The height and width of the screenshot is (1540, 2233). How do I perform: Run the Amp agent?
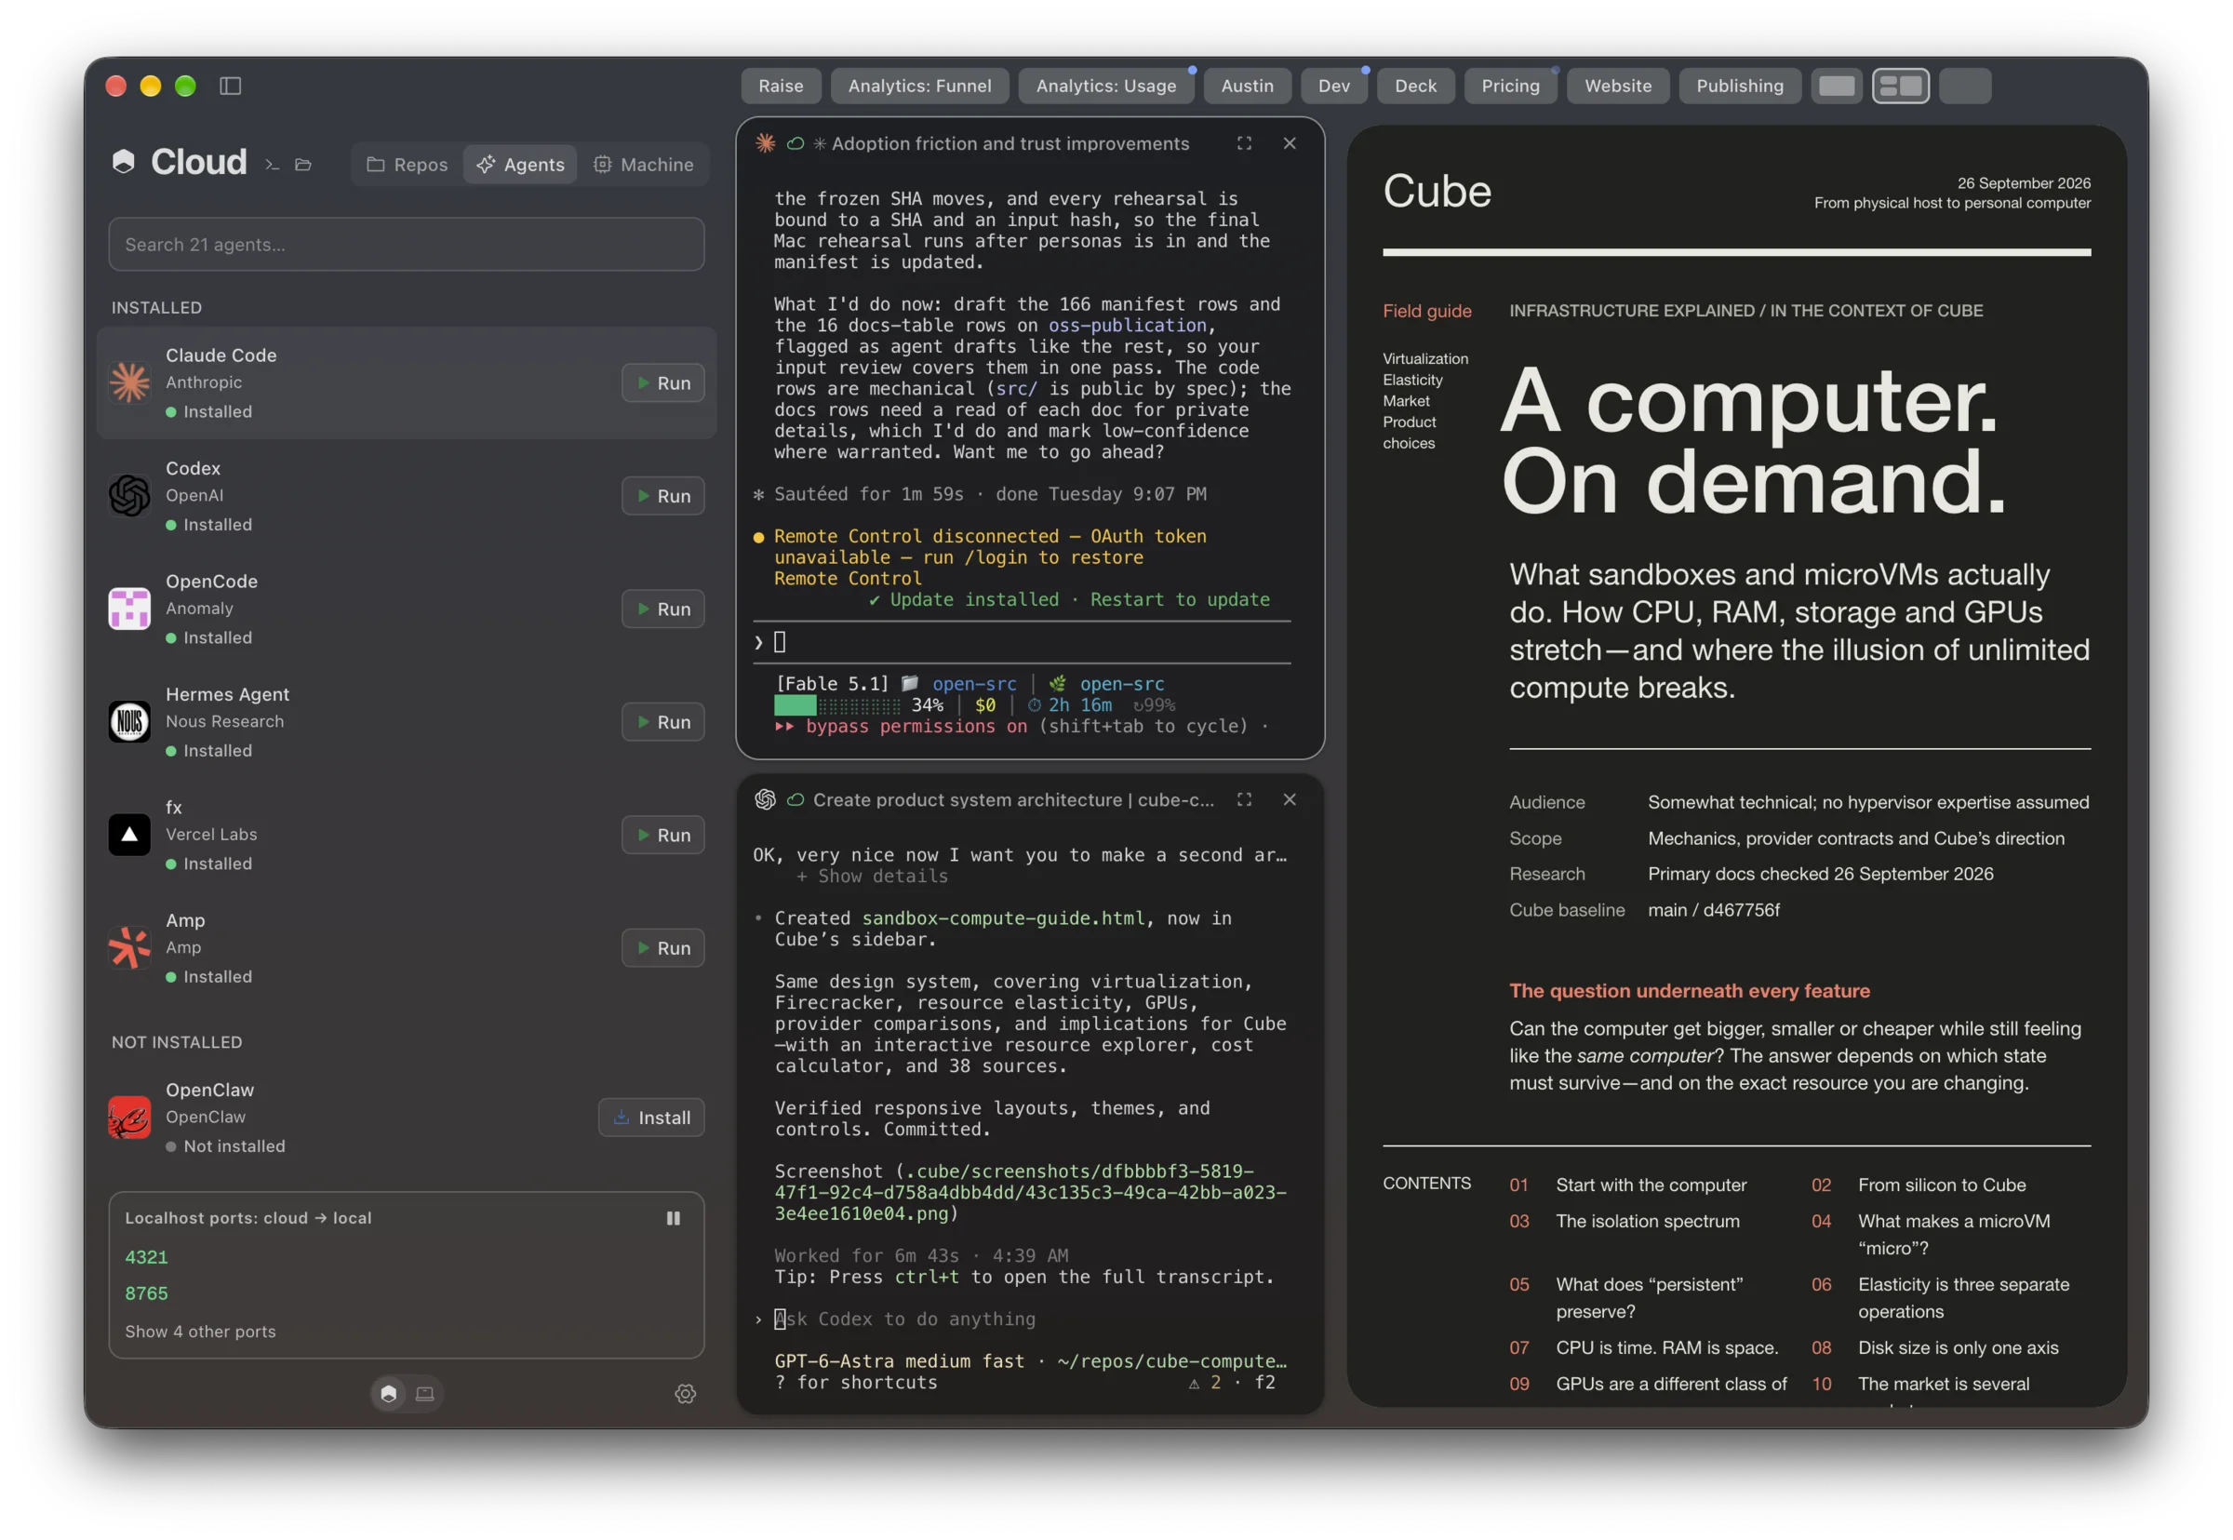tap(662, 946)
